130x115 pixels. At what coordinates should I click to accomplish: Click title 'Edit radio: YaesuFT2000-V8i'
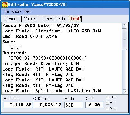[x=37, y=5]
